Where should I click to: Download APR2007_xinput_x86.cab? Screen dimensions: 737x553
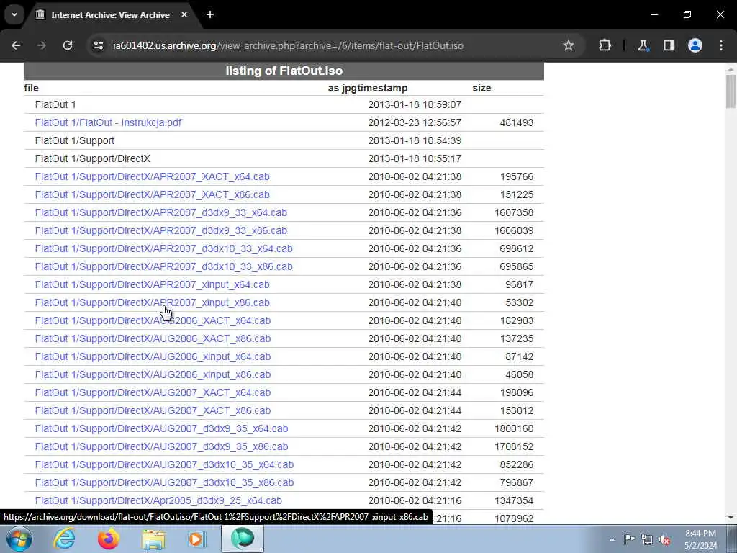pyautogui.click(x=153, y=303)
